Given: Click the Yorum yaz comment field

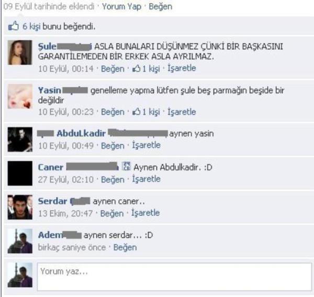Looking at the screenshot, I should coord(174,277).
